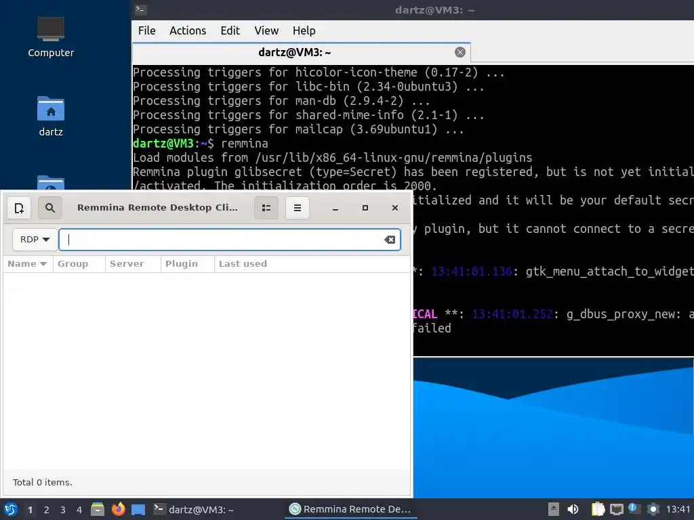The width and height of the screenshot is (694, 520).
Task: Open the terminal Actions menu
Action: (188, 30)
